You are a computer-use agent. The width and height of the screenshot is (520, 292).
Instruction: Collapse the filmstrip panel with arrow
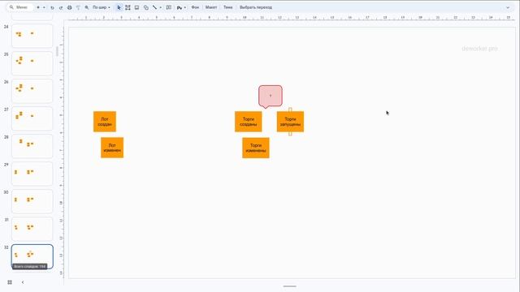point(23,282)
